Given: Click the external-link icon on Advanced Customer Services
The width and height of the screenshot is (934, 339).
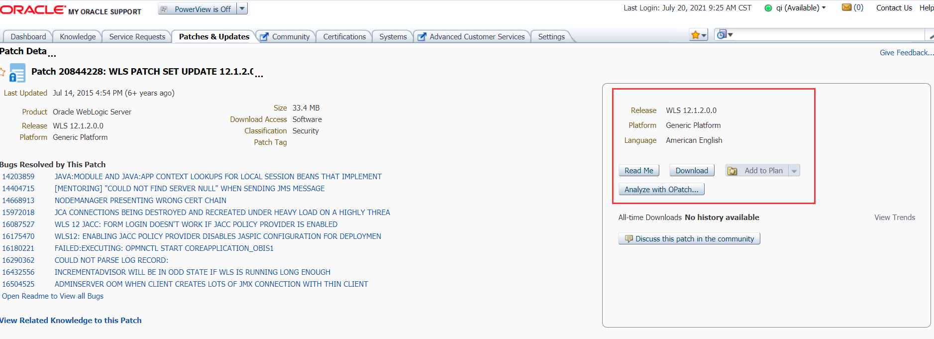Looking at the screenshot, I should click(422, 37).
